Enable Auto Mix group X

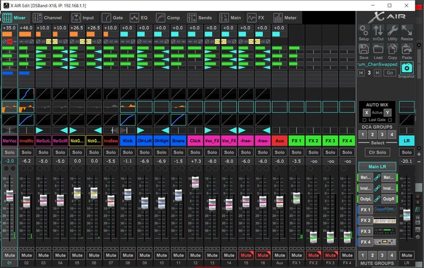click(x=366, y=113)
